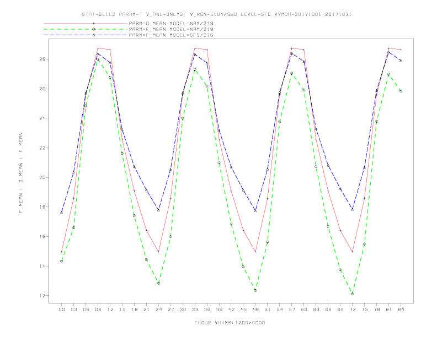Viewport: 437px width, 337px height.
Task: Click x-axis forecast hour label 36
Action: pos(207,309)
